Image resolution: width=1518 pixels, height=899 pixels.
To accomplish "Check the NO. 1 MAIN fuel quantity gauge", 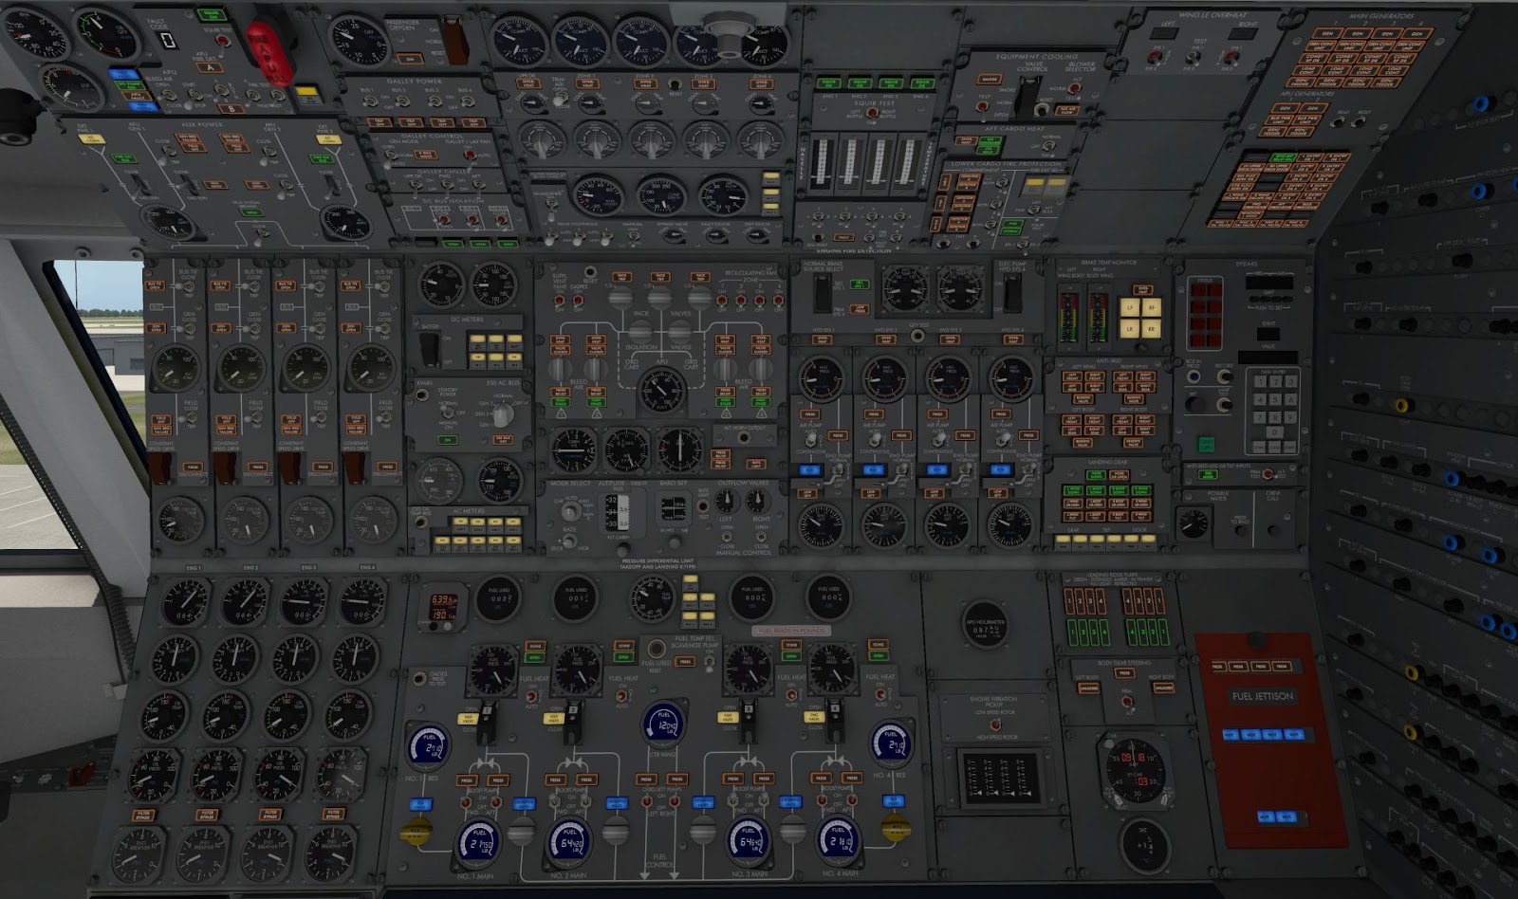I will pyautogui.click(x=476, y=842).
